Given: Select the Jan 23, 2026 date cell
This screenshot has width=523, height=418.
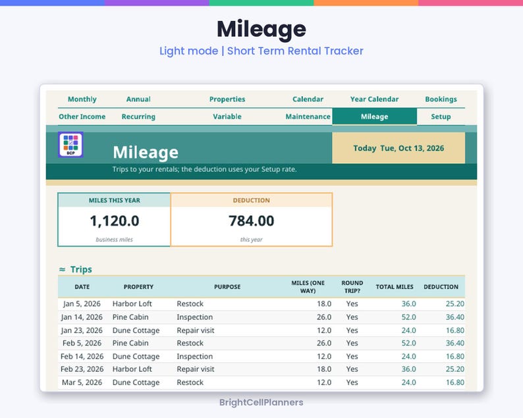Looking at the screenshot, I should (x=82, y=330).
